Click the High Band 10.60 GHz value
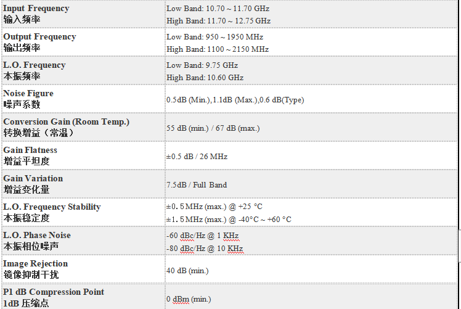The height and width of the screenshot is (309, 461). pos(205,77)
